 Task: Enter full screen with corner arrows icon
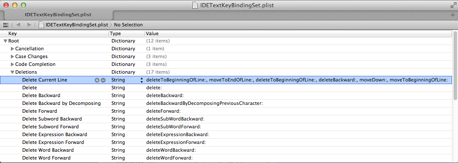pyautogui.click(x=453, y=5)
